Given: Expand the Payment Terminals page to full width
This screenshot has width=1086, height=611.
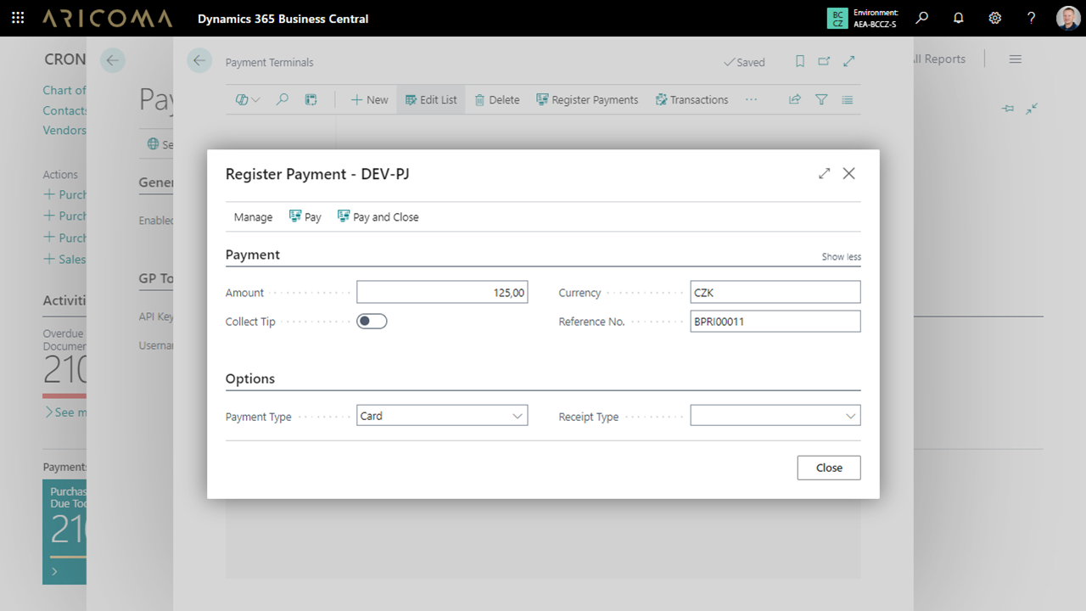Looking at the screenshot, I should point(849,61).
